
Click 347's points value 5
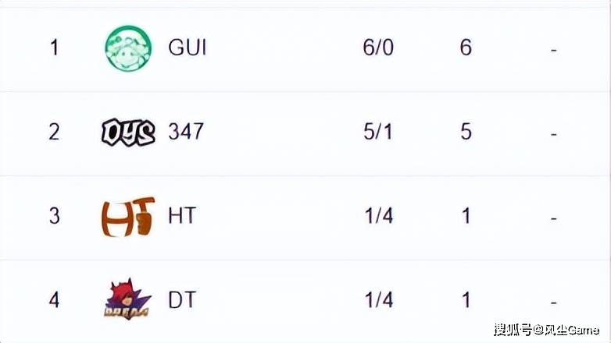(466, 132)
